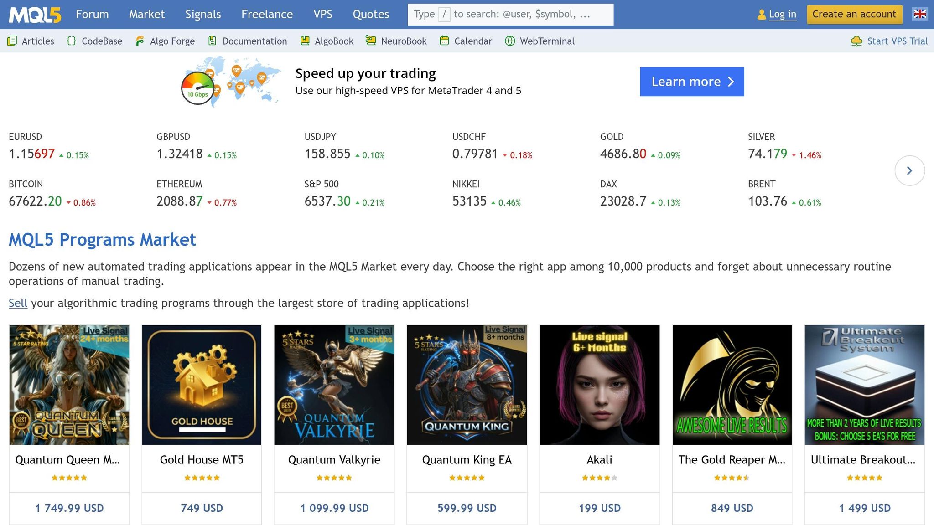The width and height of the screenshot is (934, 525).
Task: Click the Quantum Valkyrie product title
Action: coord(334,460)
